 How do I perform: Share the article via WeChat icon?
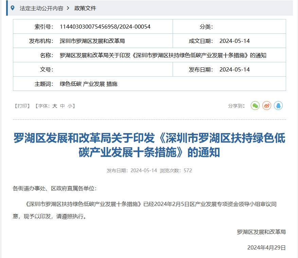255,106
